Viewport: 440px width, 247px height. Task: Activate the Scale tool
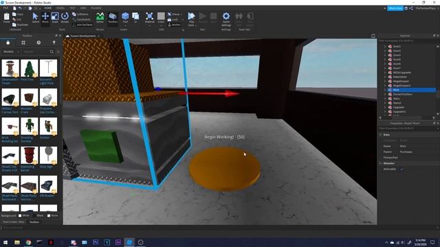55,18
